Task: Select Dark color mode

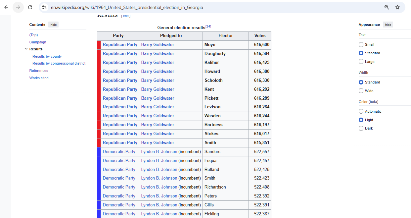Action: [x=361, y=128]
